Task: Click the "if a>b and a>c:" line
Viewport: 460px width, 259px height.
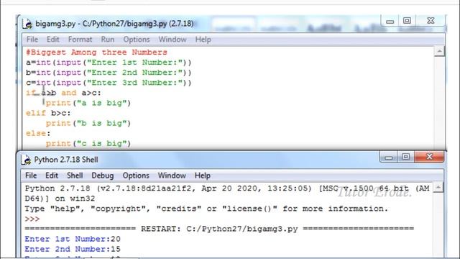Action: point(63,93)
